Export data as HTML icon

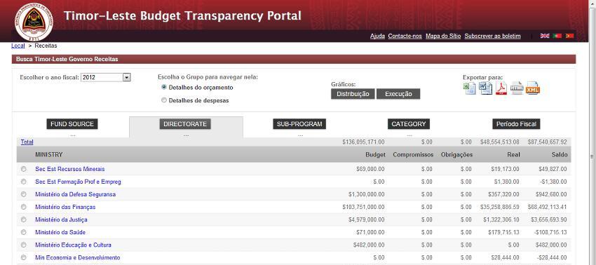pyautogui.click(x=517, y=88)
